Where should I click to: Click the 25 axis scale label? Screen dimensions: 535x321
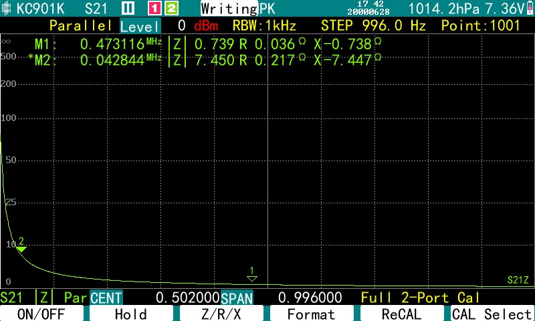[11, 203]
